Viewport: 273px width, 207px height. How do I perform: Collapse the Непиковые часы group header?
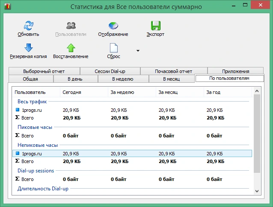[x=38, y=145]
